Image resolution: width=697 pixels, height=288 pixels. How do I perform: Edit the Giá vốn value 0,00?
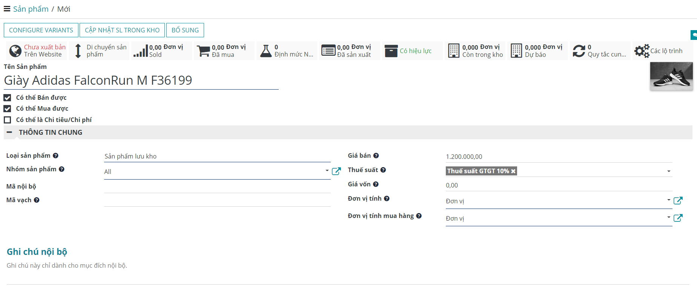[x=559, y=185]
